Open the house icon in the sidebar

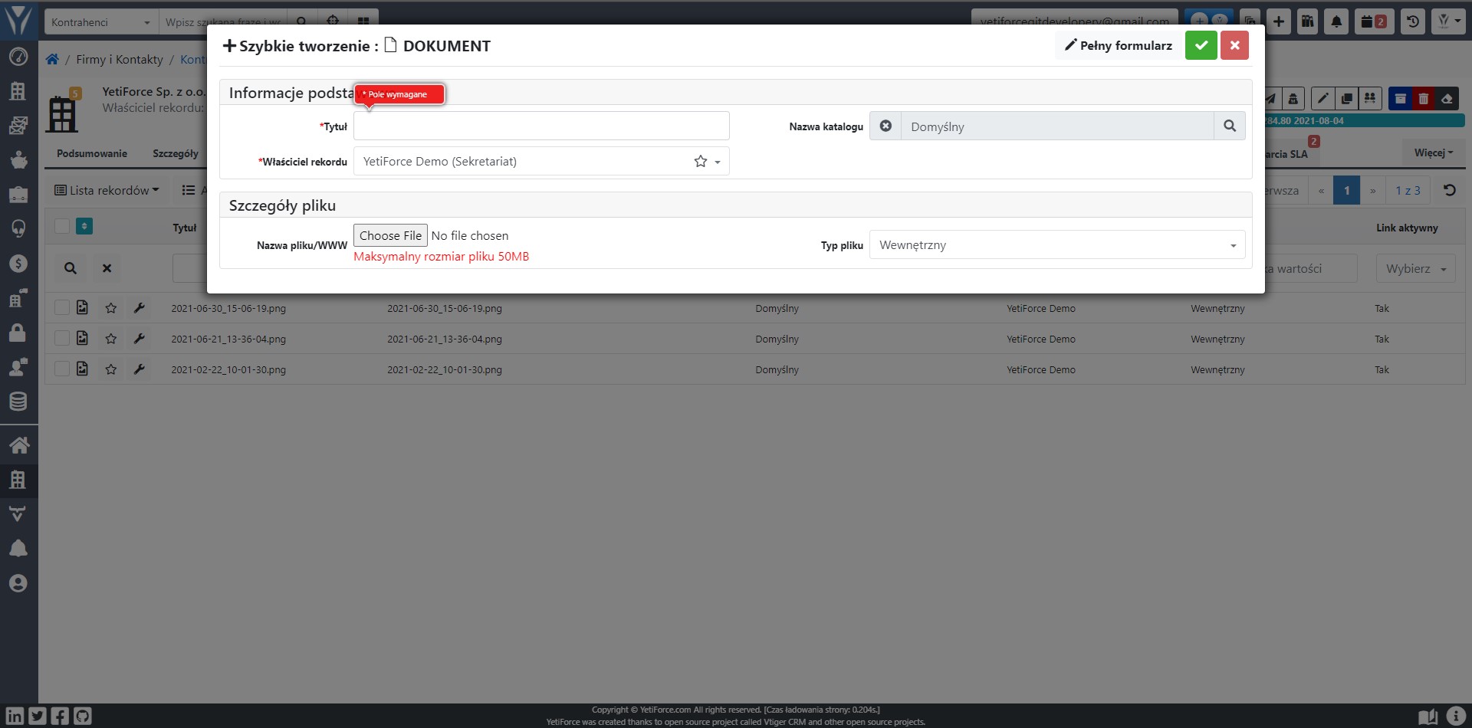[x=18, y=444]
